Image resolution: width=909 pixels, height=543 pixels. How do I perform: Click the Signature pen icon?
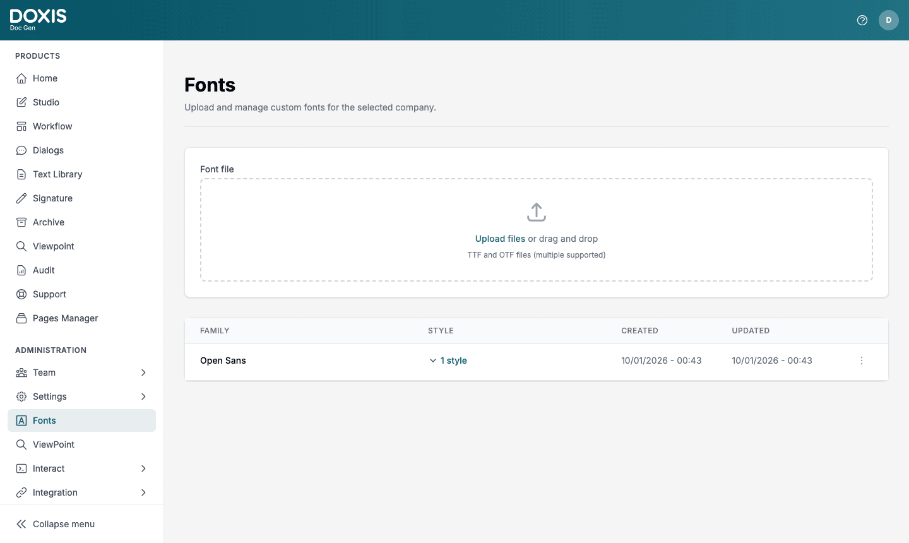click(21, 198)
